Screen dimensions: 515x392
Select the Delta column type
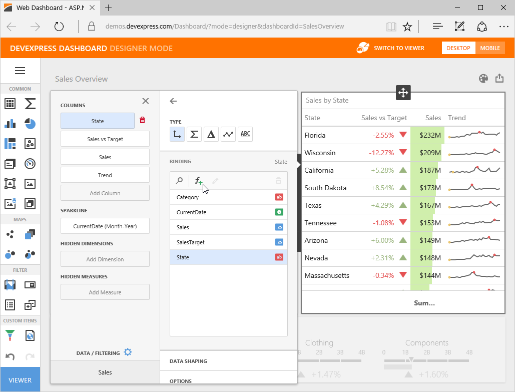point(211,134)
